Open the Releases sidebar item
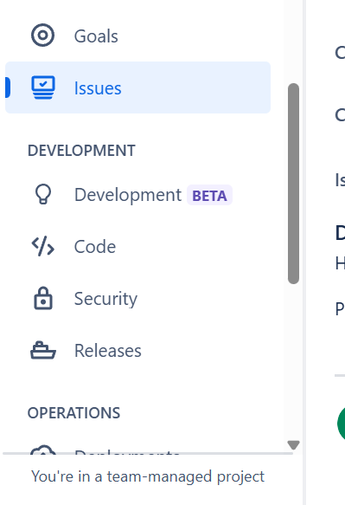 click(138, 351)
